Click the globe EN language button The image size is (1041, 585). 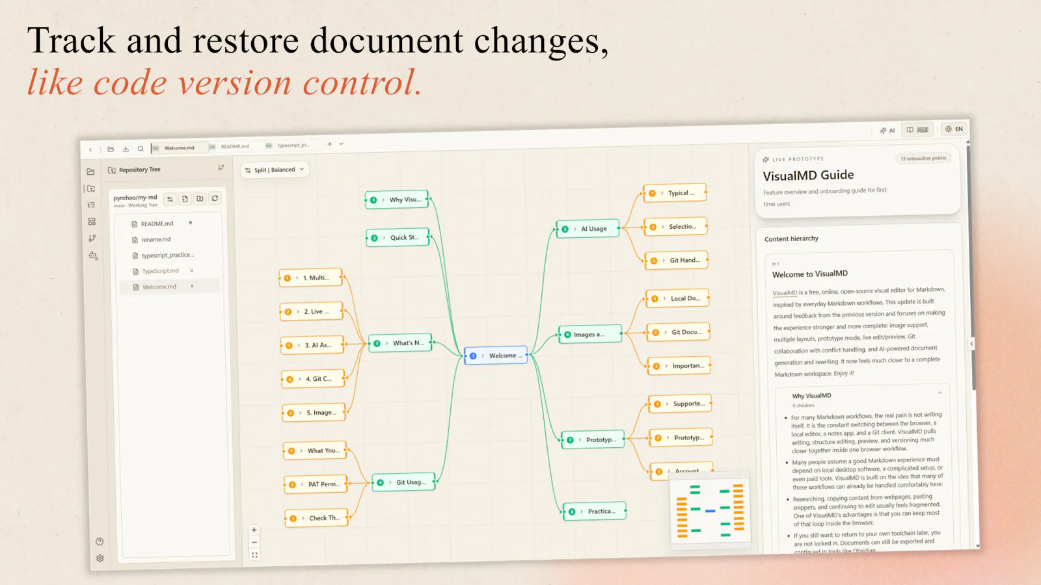coord(954,129)
